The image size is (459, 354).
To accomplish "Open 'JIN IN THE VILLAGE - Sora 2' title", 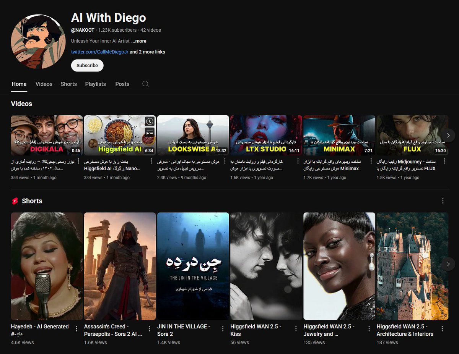I will 184,330.
